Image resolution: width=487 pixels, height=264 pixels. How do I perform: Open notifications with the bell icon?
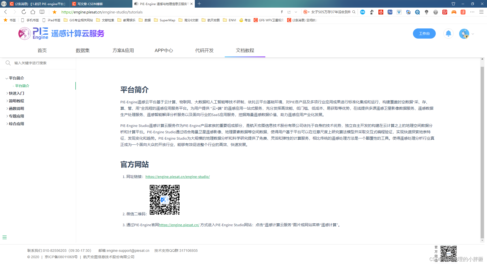(x=448, y=34)
